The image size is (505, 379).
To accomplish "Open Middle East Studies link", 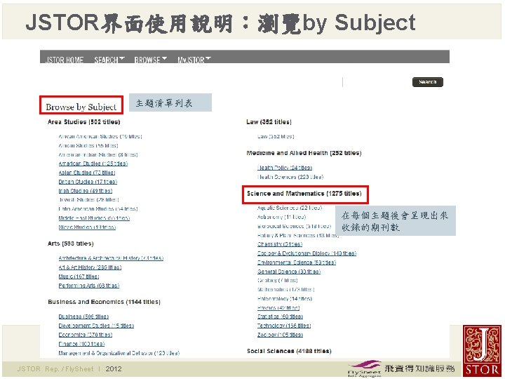I will point(94,218).
